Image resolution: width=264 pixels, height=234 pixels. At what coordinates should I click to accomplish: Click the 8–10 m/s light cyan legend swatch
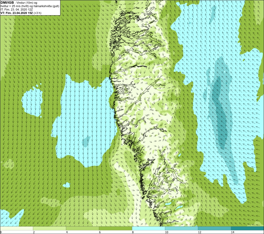148,228
